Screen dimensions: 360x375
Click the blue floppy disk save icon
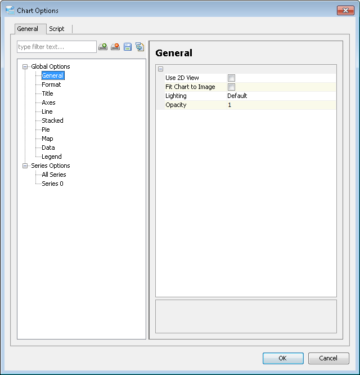128,47
